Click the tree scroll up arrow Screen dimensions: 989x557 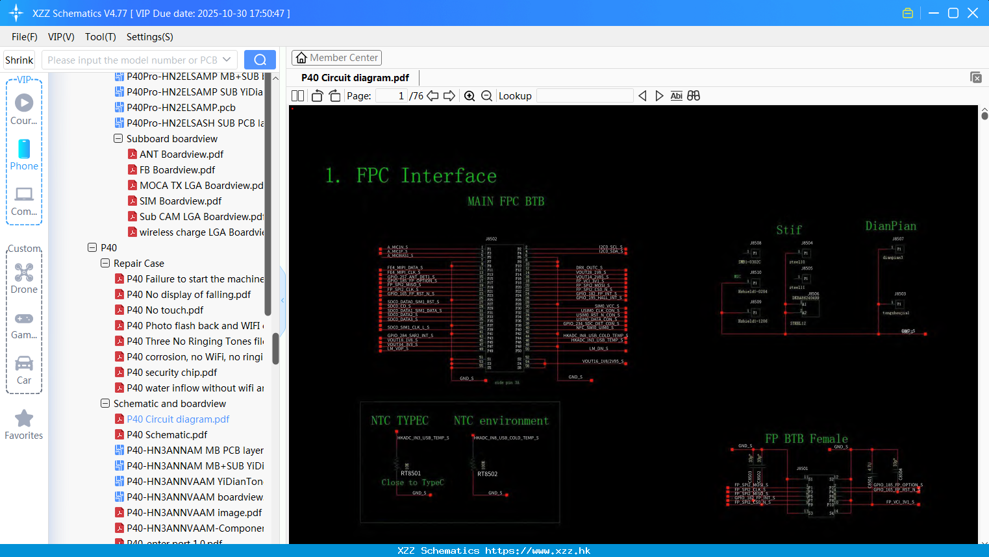coord(275,78)
